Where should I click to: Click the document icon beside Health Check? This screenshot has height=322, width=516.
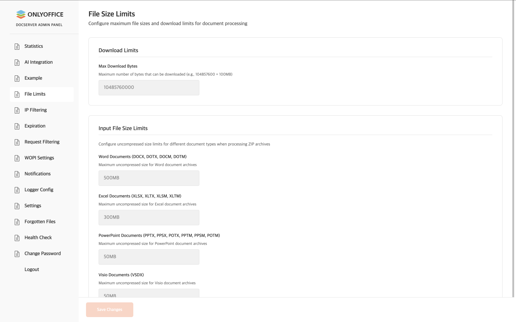point(17,238)
